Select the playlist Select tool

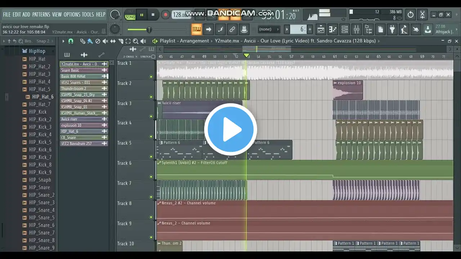[128, 41]
